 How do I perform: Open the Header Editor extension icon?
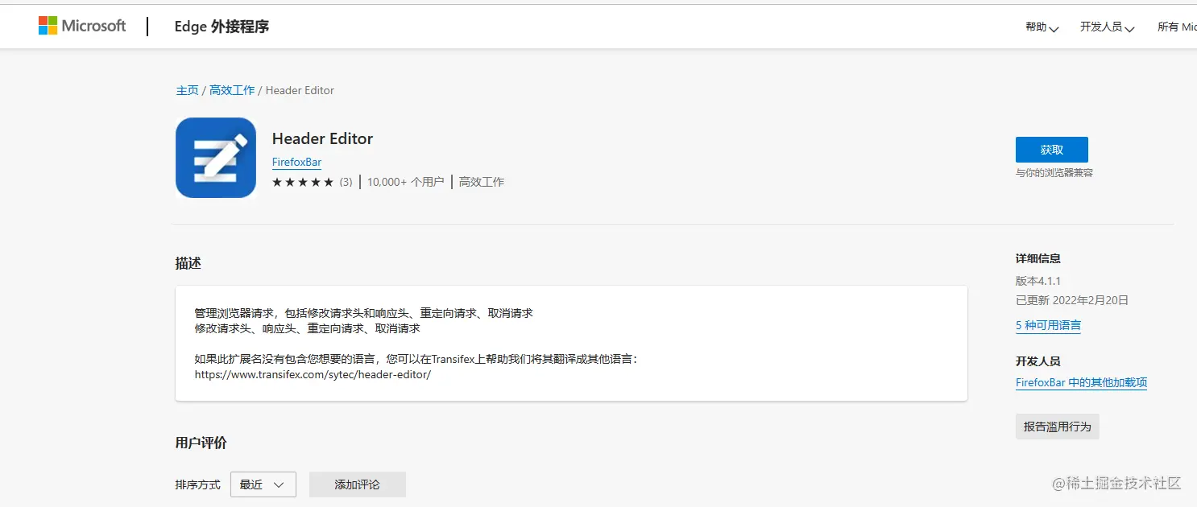(x=216, y=158)
